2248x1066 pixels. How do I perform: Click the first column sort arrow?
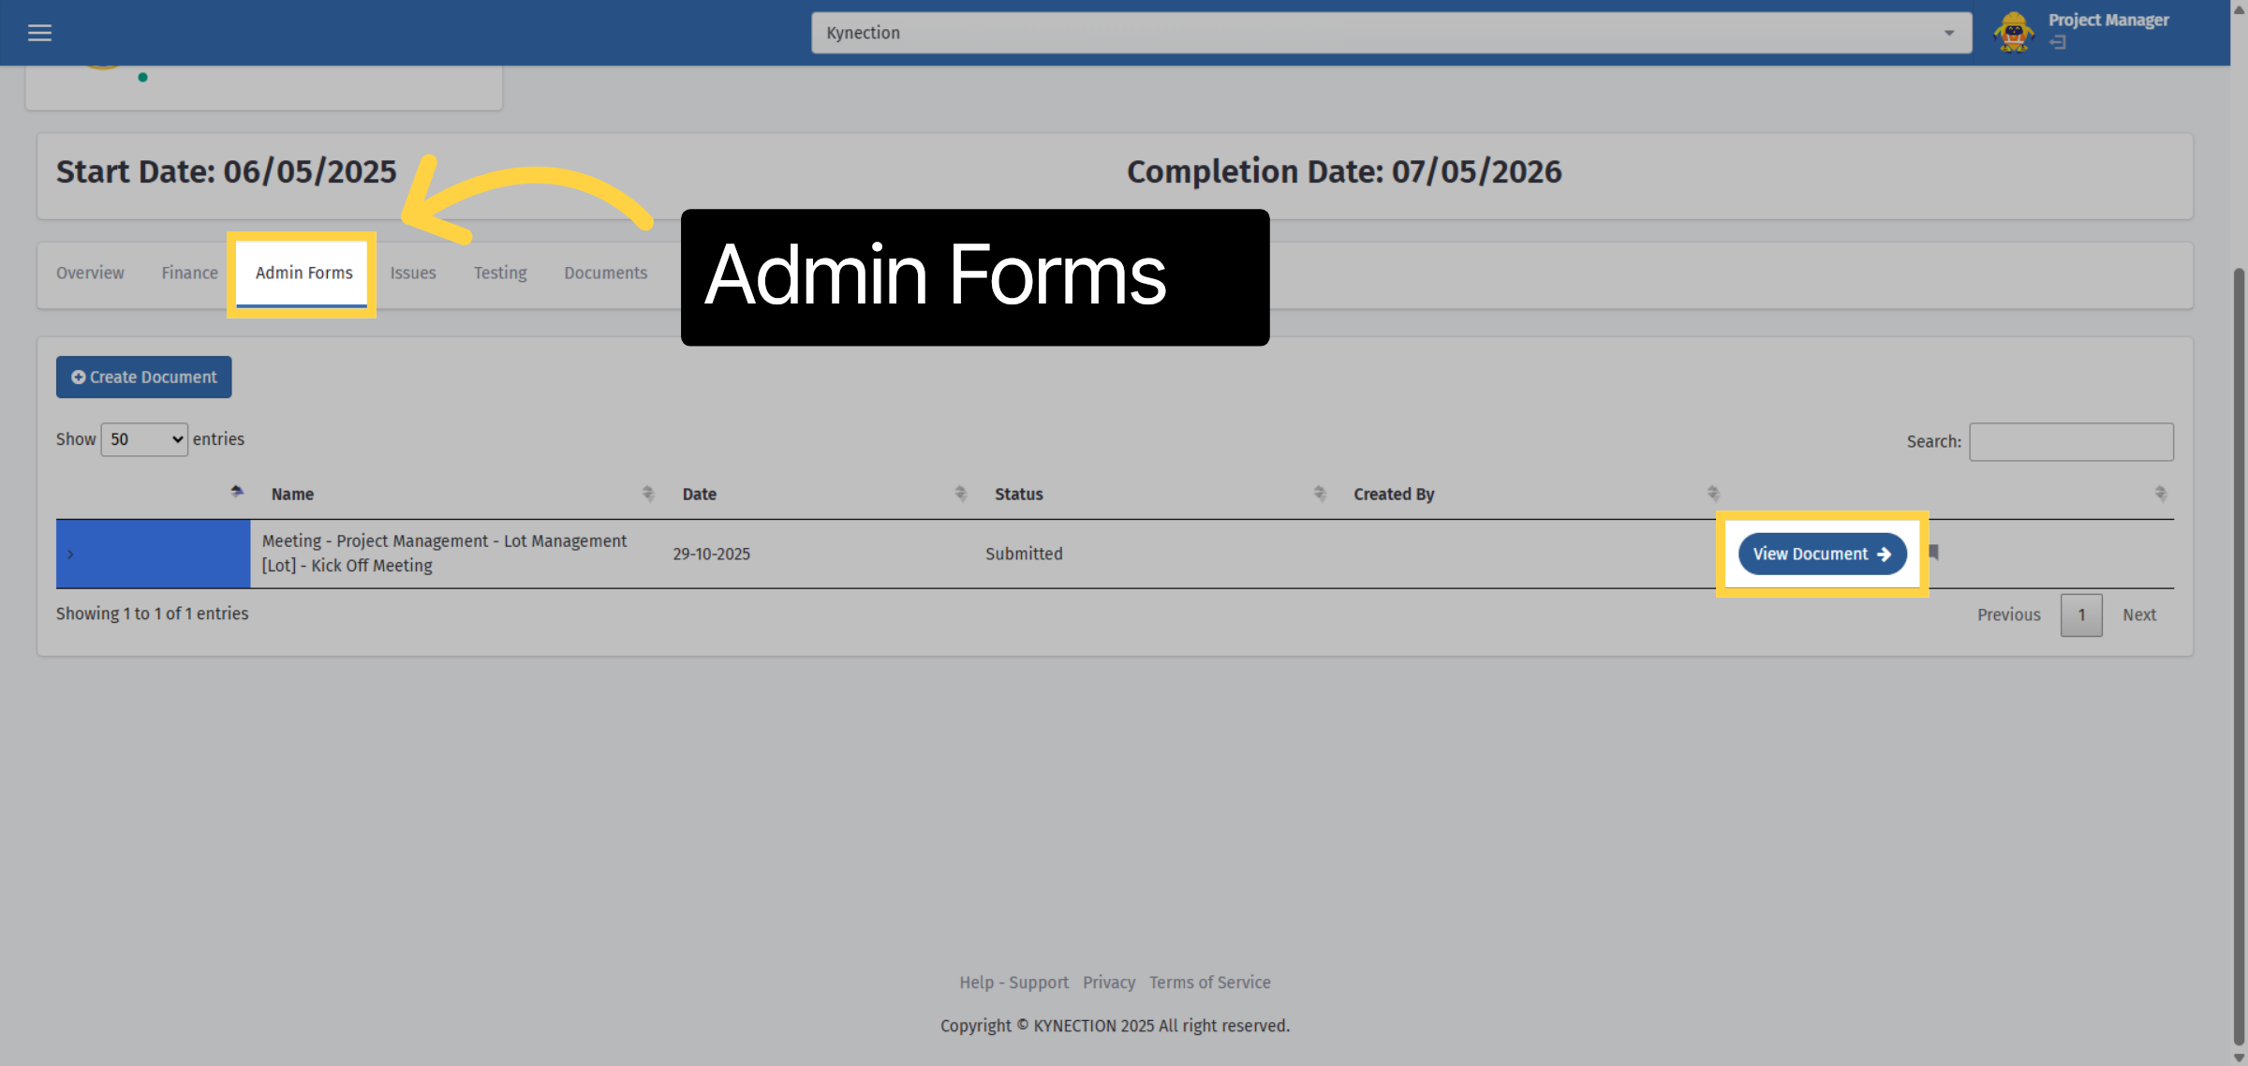click(x=237, y=492)
